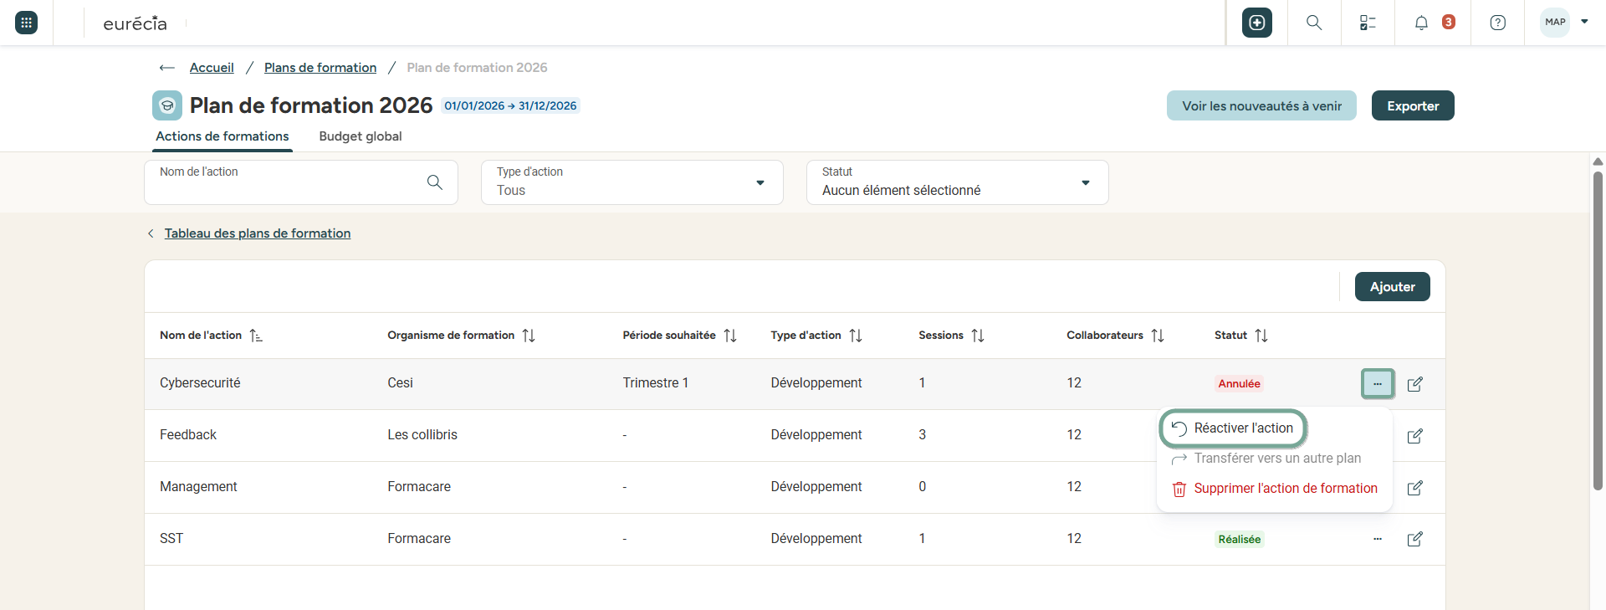Go to Accueil breadcrumb link
The image size is (1606, 610).
coord(212,68)
